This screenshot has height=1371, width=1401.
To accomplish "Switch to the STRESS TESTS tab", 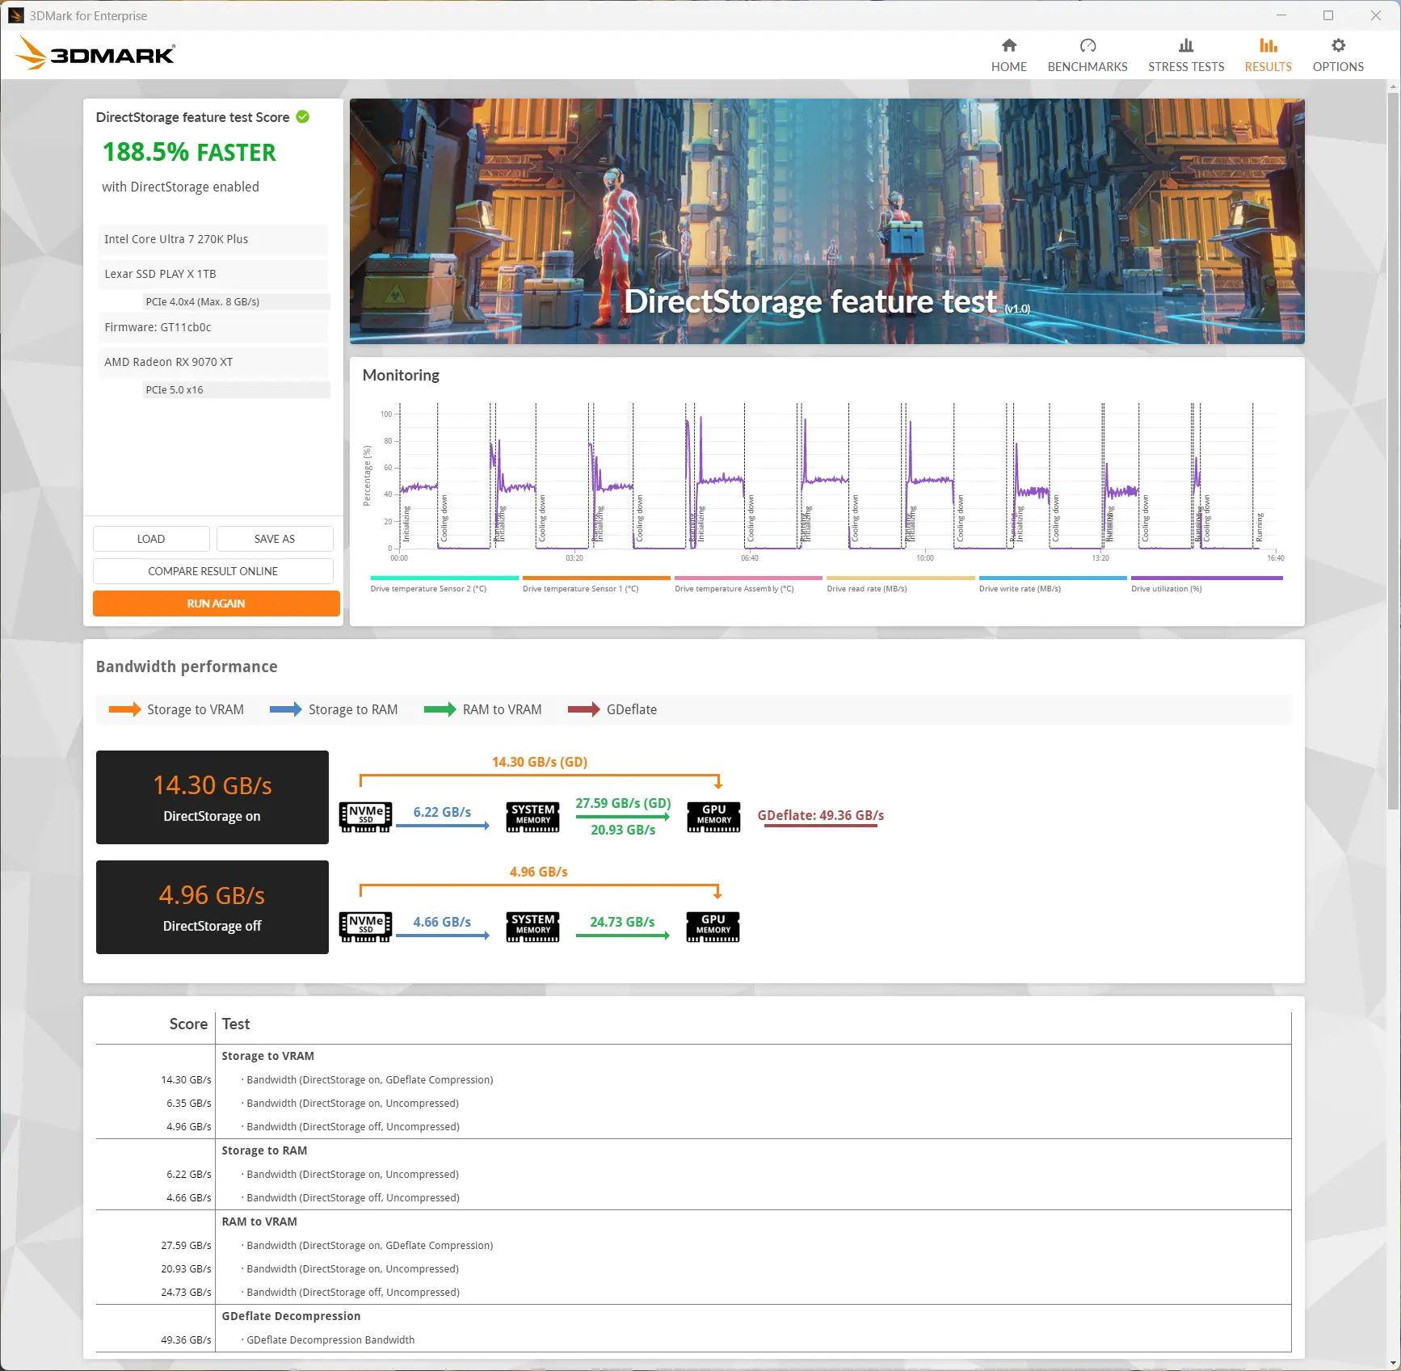I will (x=1185, y=67).
